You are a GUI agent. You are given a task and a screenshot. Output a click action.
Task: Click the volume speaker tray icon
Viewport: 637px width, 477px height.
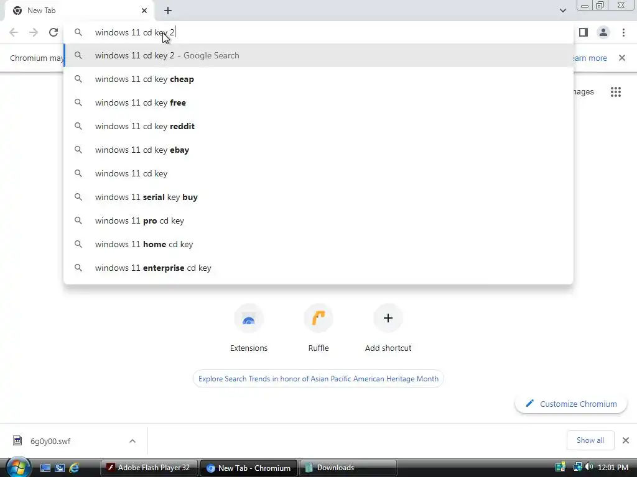[x=588, y=467]
